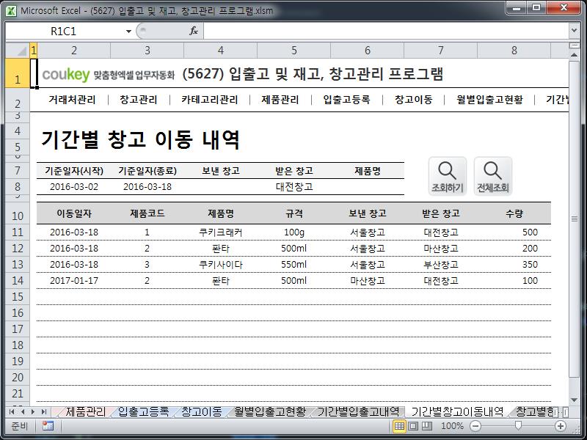Image resolution: width=587 pixels, height=440 pixels.
Task: Click 월별입출고현황 navigation link in header
Action: (x=489, y=100)
